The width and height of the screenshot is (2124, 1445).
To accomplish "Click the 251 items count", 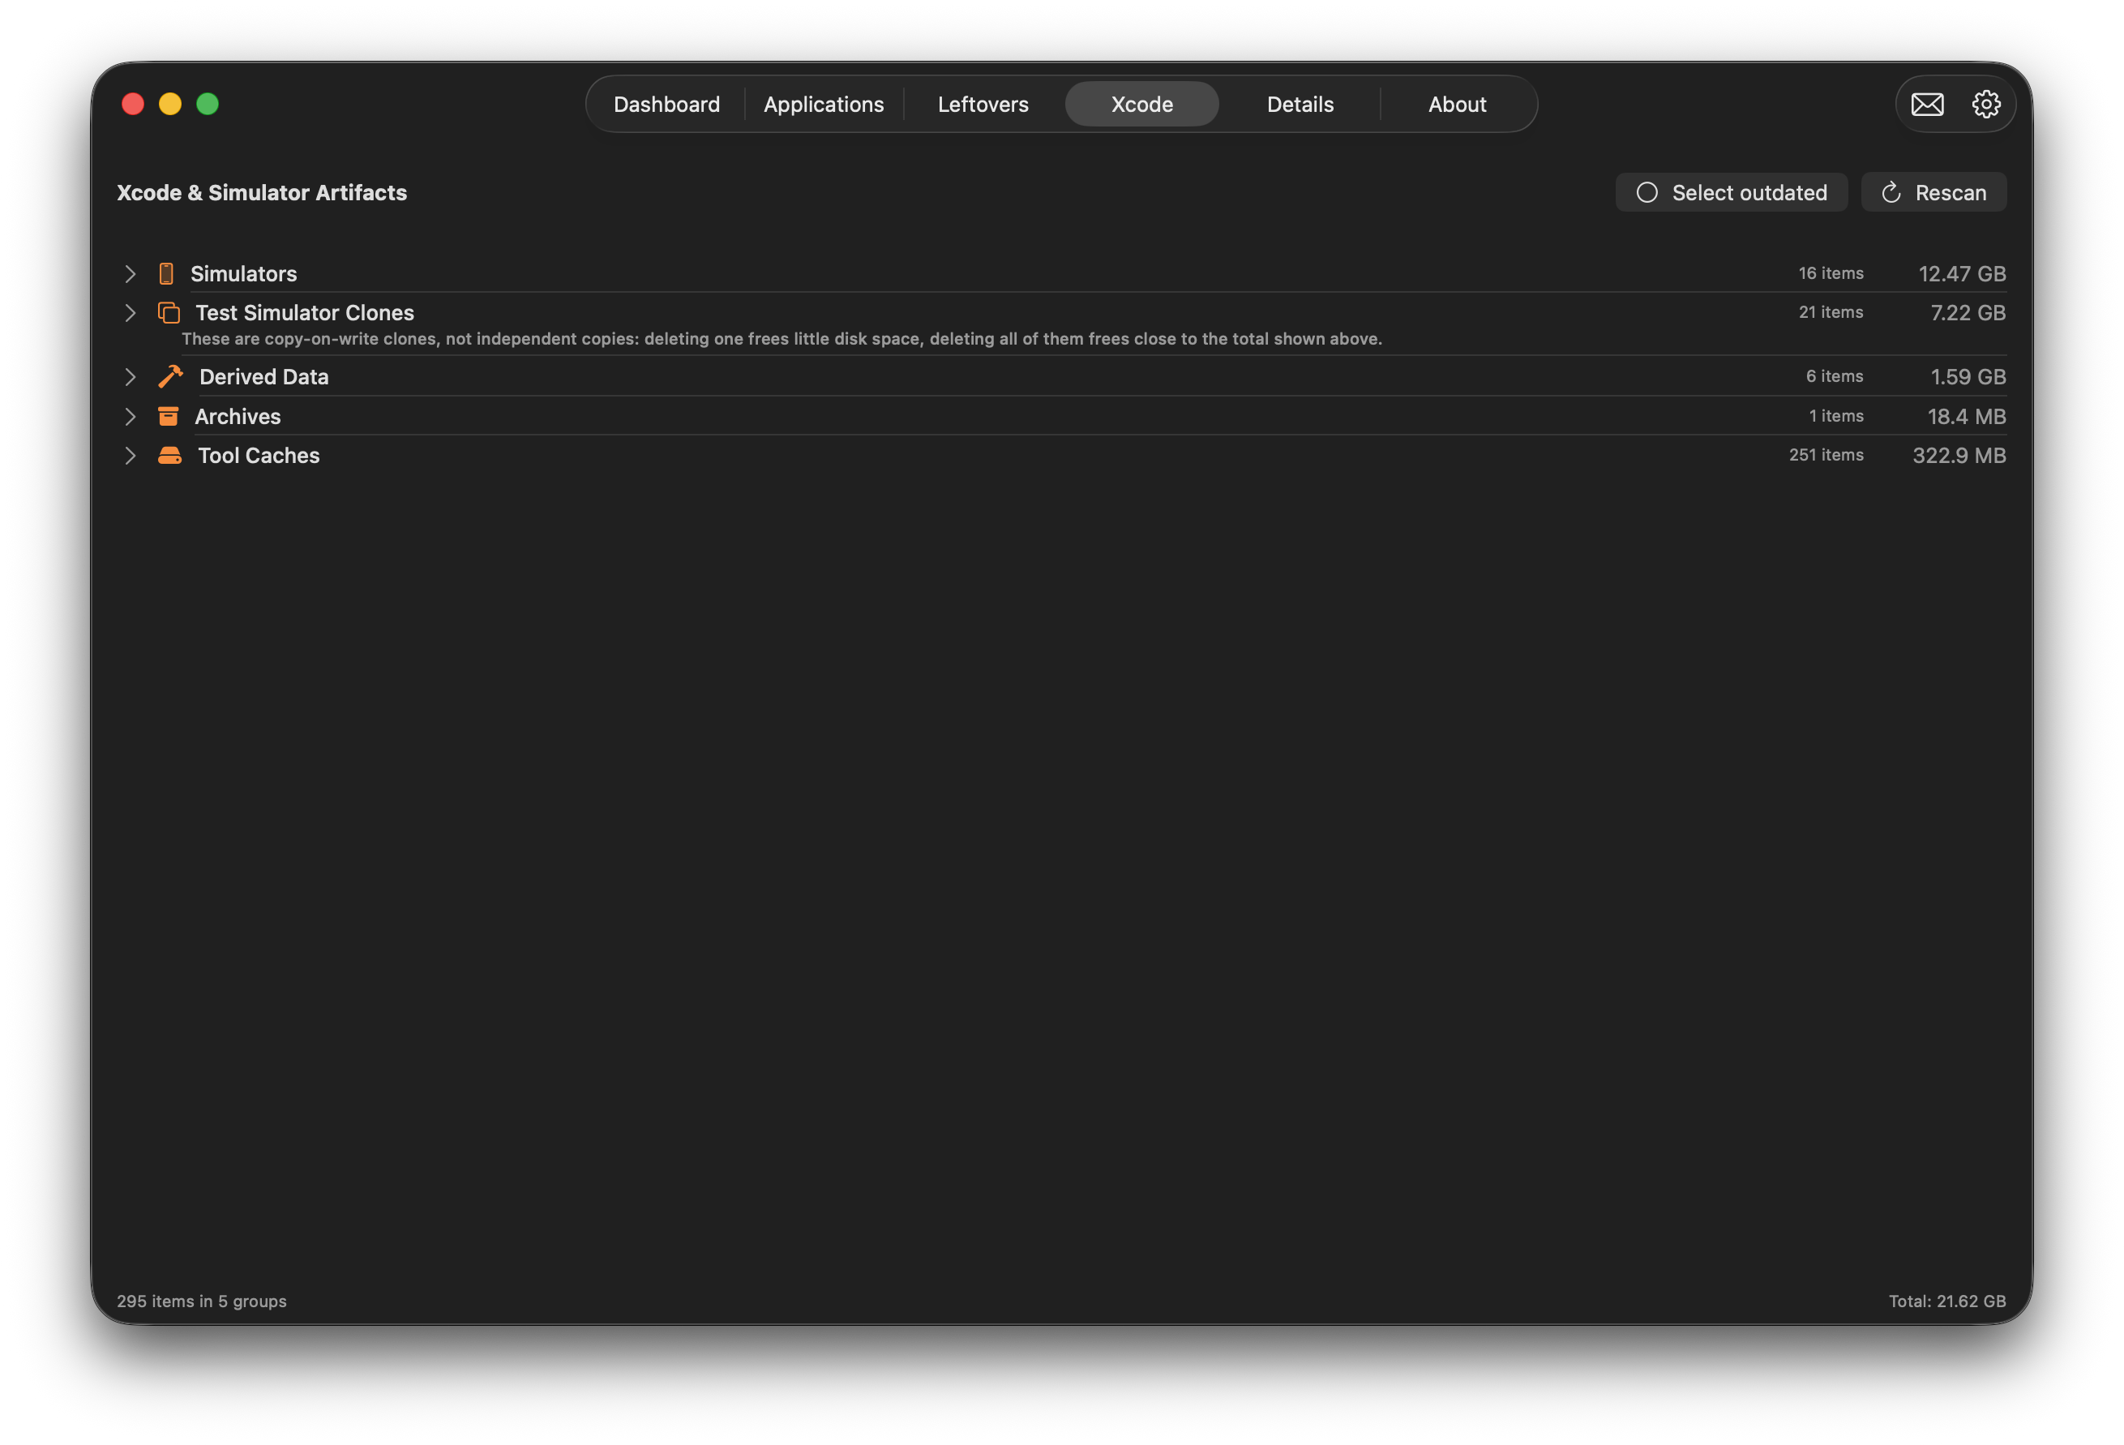I will coord(1826,455).
